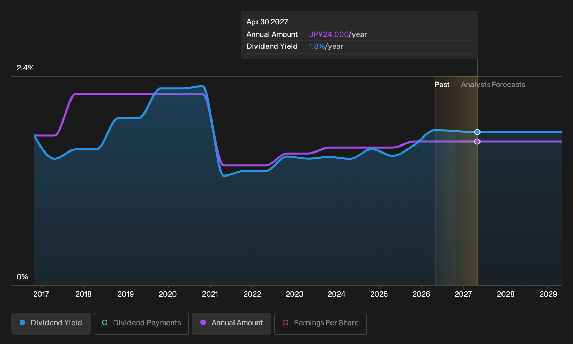Click the 'Analysts Forecasts' label
This screenshot has width=573, height=344.
(x=493, y=85)
